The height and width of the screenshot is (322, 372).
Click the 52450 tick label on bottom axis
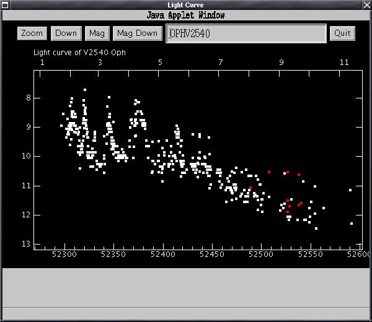pyautogui.click(x=212, y=255)
